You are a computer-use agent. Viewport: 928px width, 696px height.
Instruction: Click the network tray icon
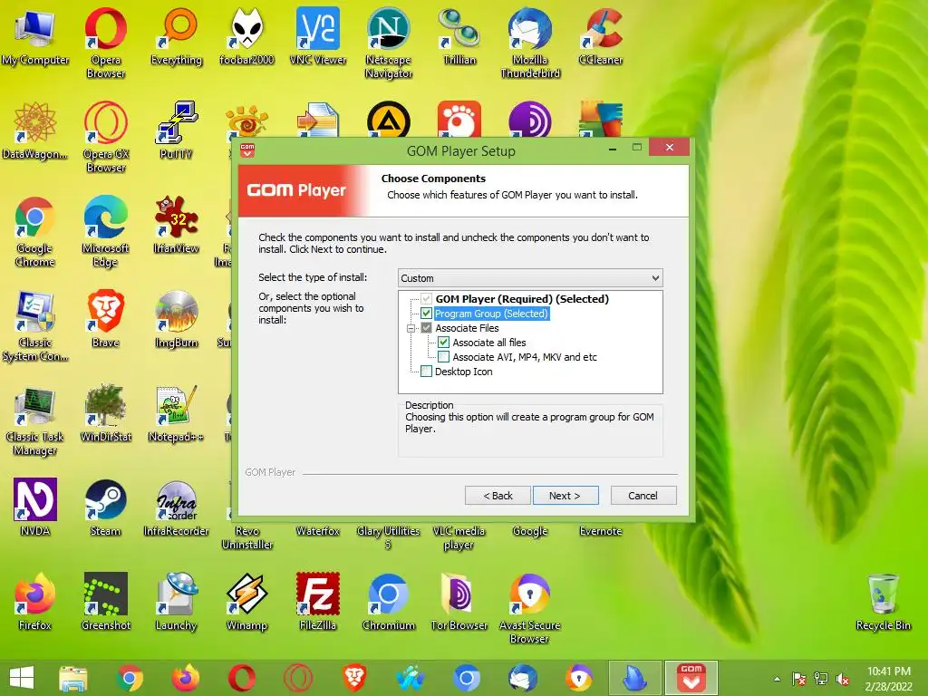pyautogui.click(x=821, y=679)
